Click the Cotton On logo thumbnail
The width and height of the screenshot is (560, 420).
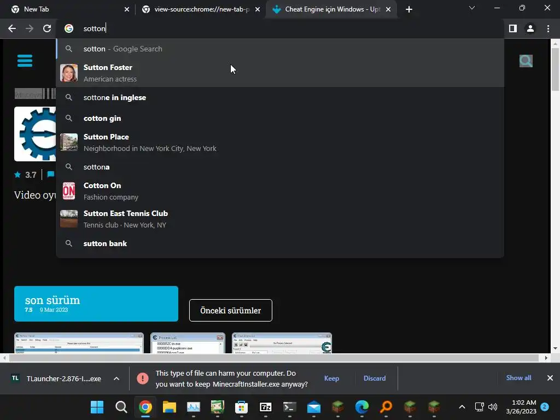[x=69, y=191]
